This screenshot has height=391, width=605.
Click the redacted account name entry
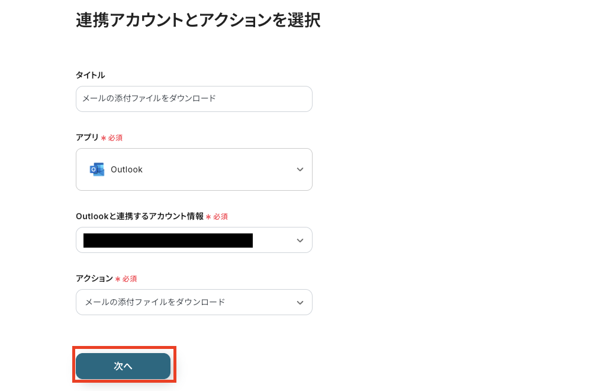click(x=168, y=240)
